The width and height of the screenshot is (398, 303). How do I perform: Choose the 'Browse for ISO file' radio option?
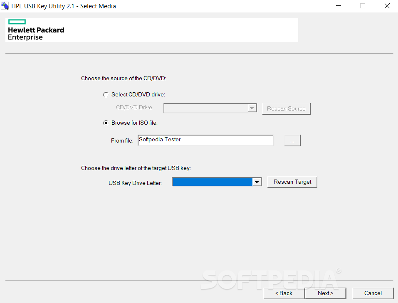(x=106, y=123)
